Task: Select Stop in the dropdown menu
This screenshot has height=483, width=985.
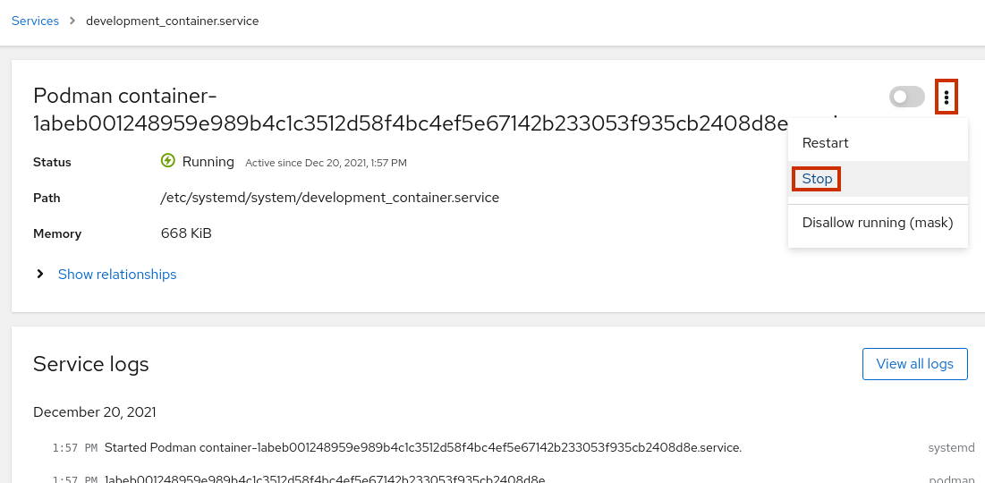Action: click(817, 179)
